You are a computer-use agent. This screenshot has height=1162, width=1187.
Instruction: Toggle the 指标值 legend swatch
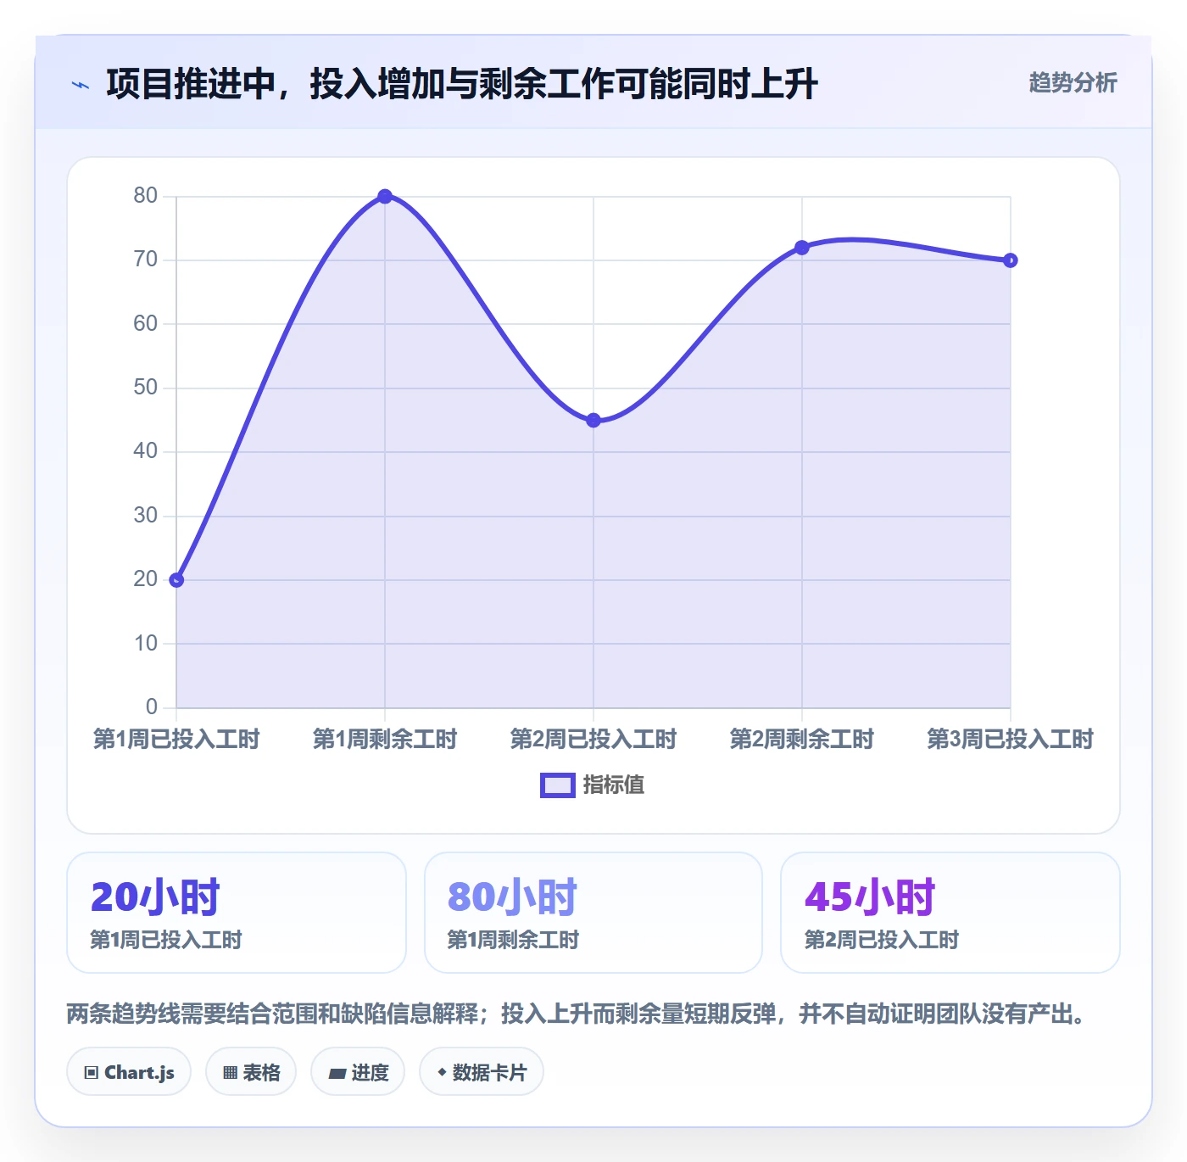[557, 785]
